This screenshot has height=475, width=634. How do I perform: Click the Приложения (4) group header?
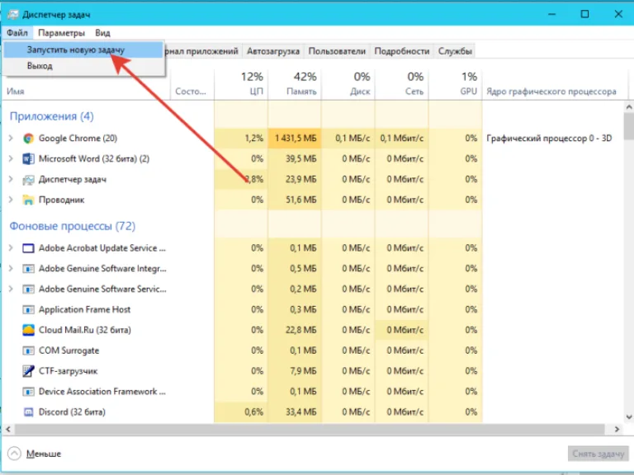coord(52,116)
